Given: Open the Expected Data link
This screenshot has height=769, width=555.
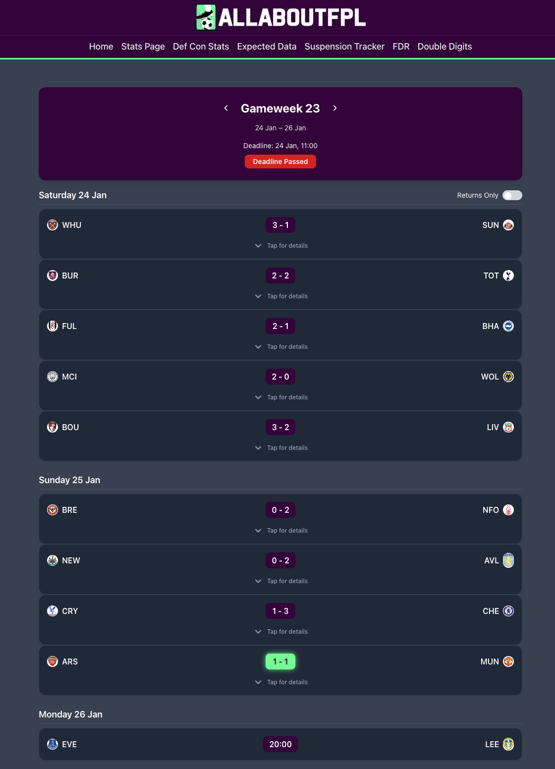Looking at the screenshot, I should pos(266,46).
